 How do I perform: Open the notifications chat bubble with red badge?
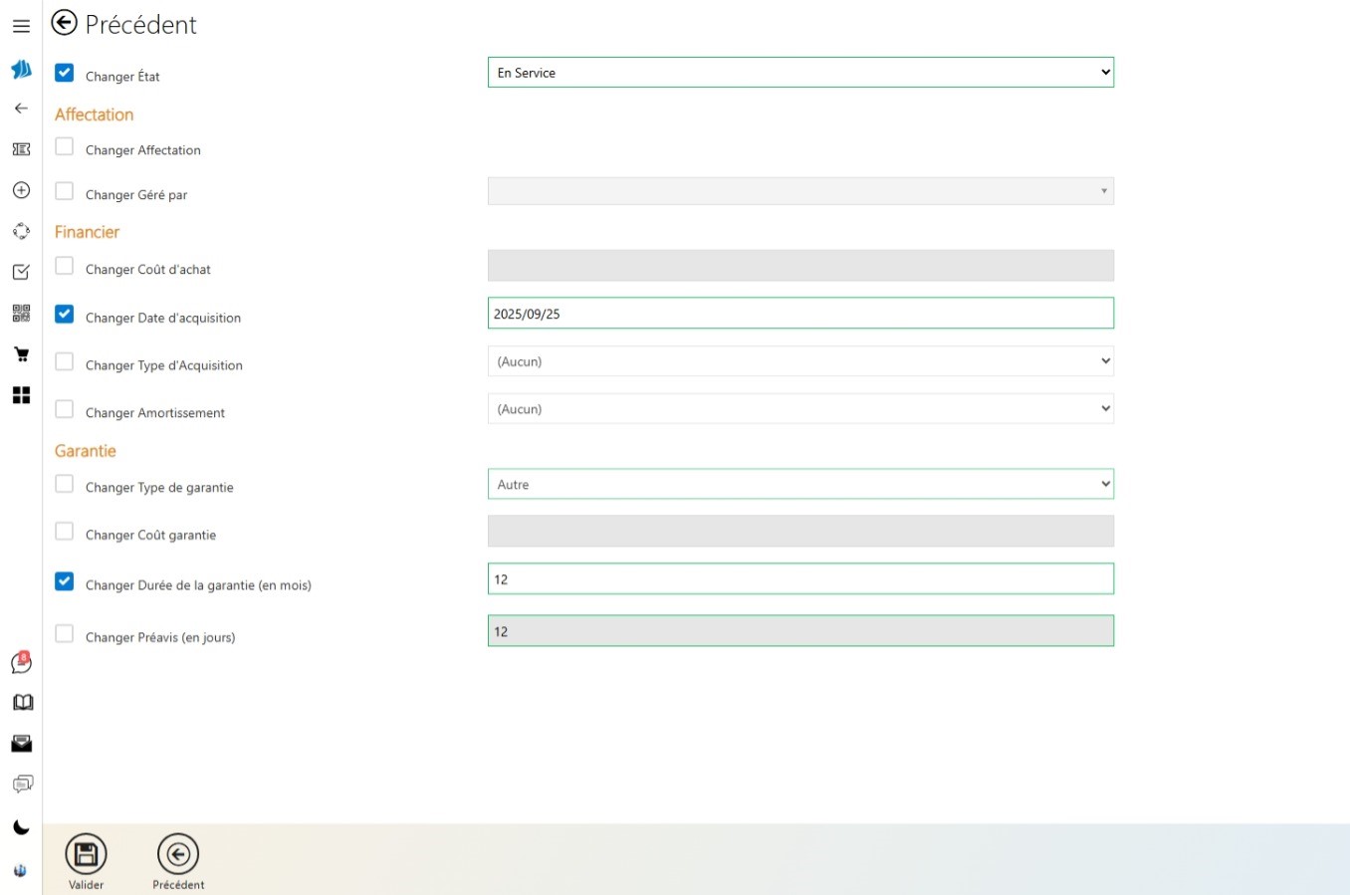(x=21, y=663)
